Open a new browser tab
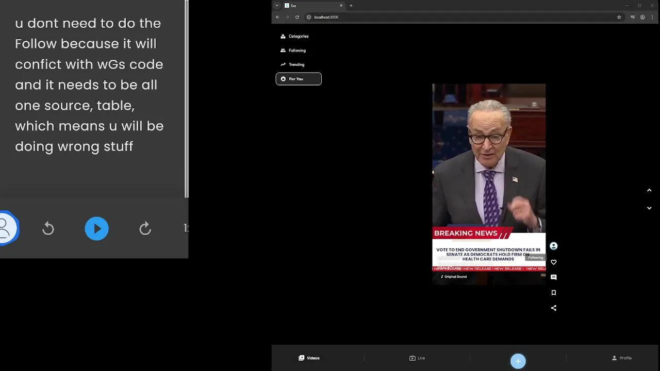This screenshot has width=660, height=371. [351, 6]
